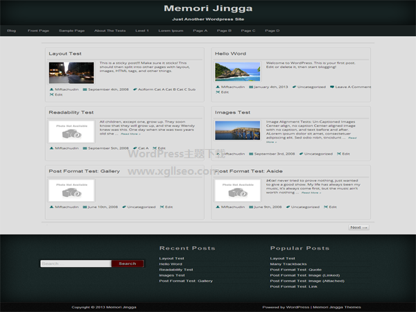
Task: Click tag icon in Aside post meta
Action: click(288, 207)
